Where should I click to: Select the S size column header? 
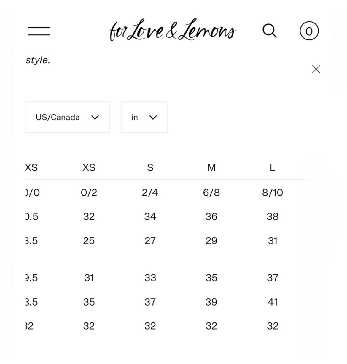tap(150, 168)
